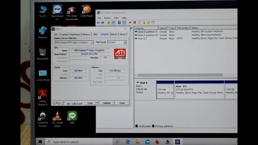Click the ATI Radeon logo in CPU-Z

(x=120, y=54)
